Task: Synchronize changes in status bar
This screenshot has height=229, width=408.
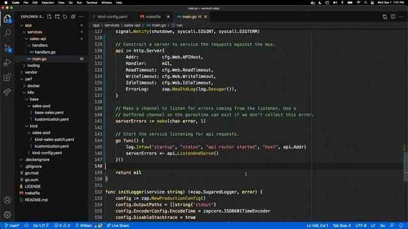Action: click(x=26, y=226)
